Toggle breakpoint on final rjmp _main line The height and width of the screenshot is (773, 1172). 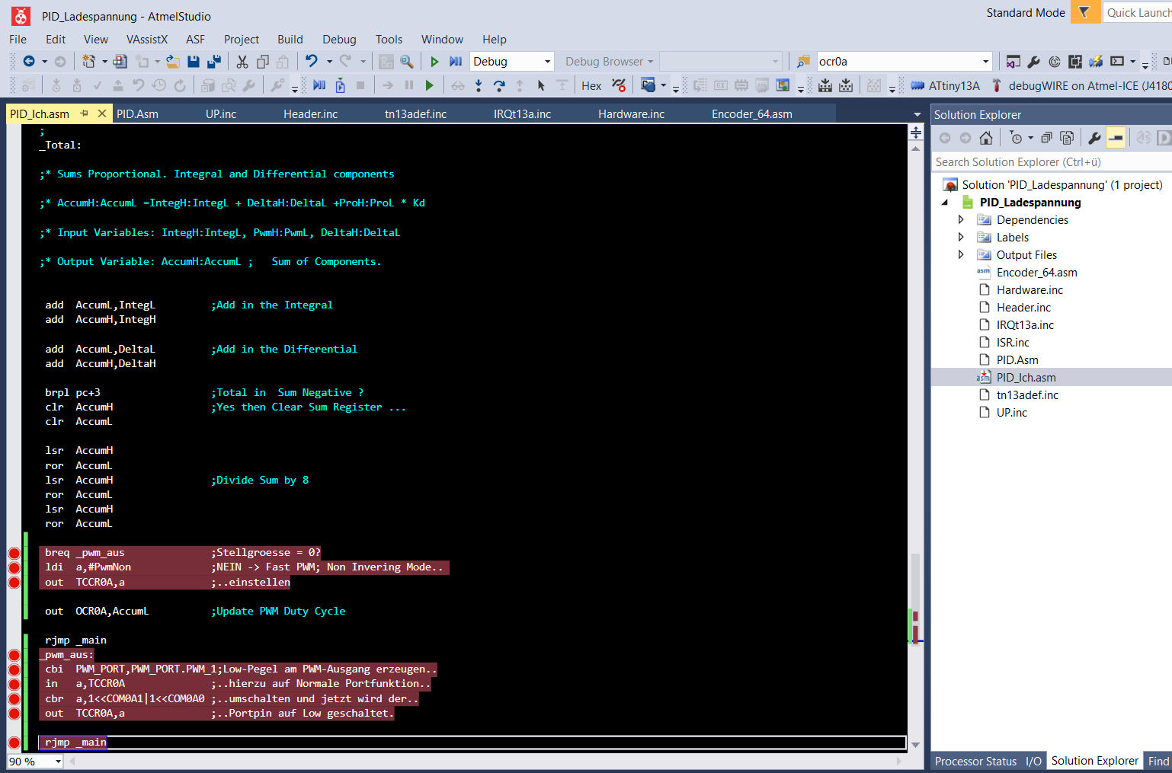point(14,743)
